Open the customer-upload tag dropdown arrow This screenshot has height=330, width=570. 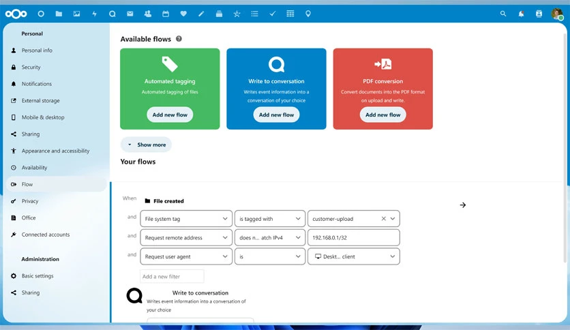coord(393,219)
